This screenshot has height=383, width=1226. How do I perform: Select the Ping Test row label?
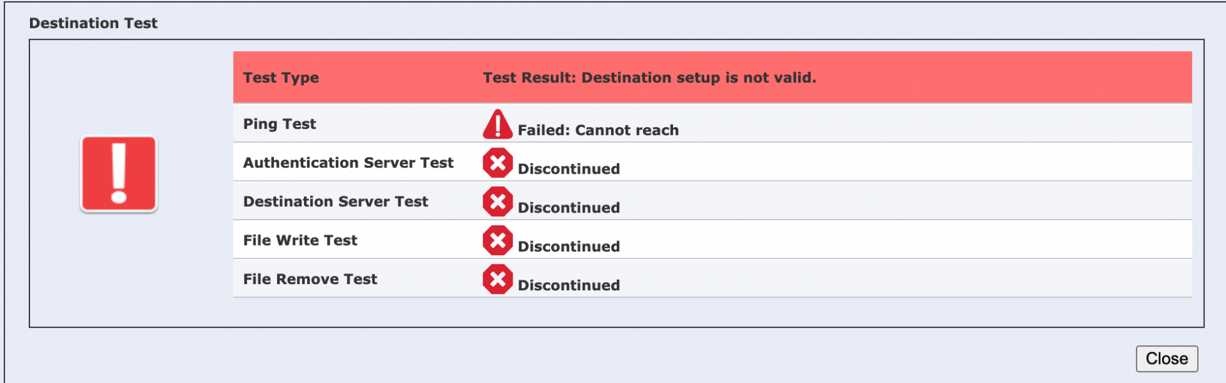click(279, 124)
